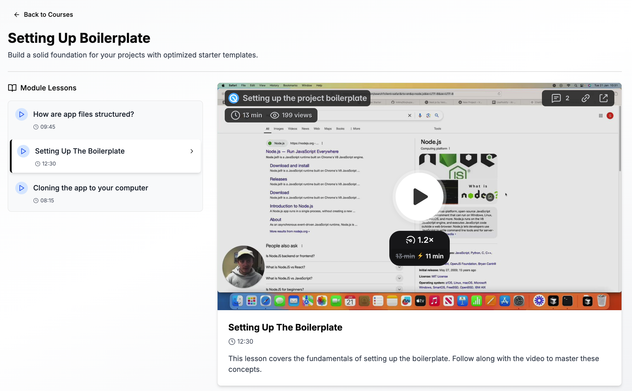This screenshot has height=391, width=632.
Task: Expand Setting Up The Boilerplate chevron
Action: click(192, 151)
